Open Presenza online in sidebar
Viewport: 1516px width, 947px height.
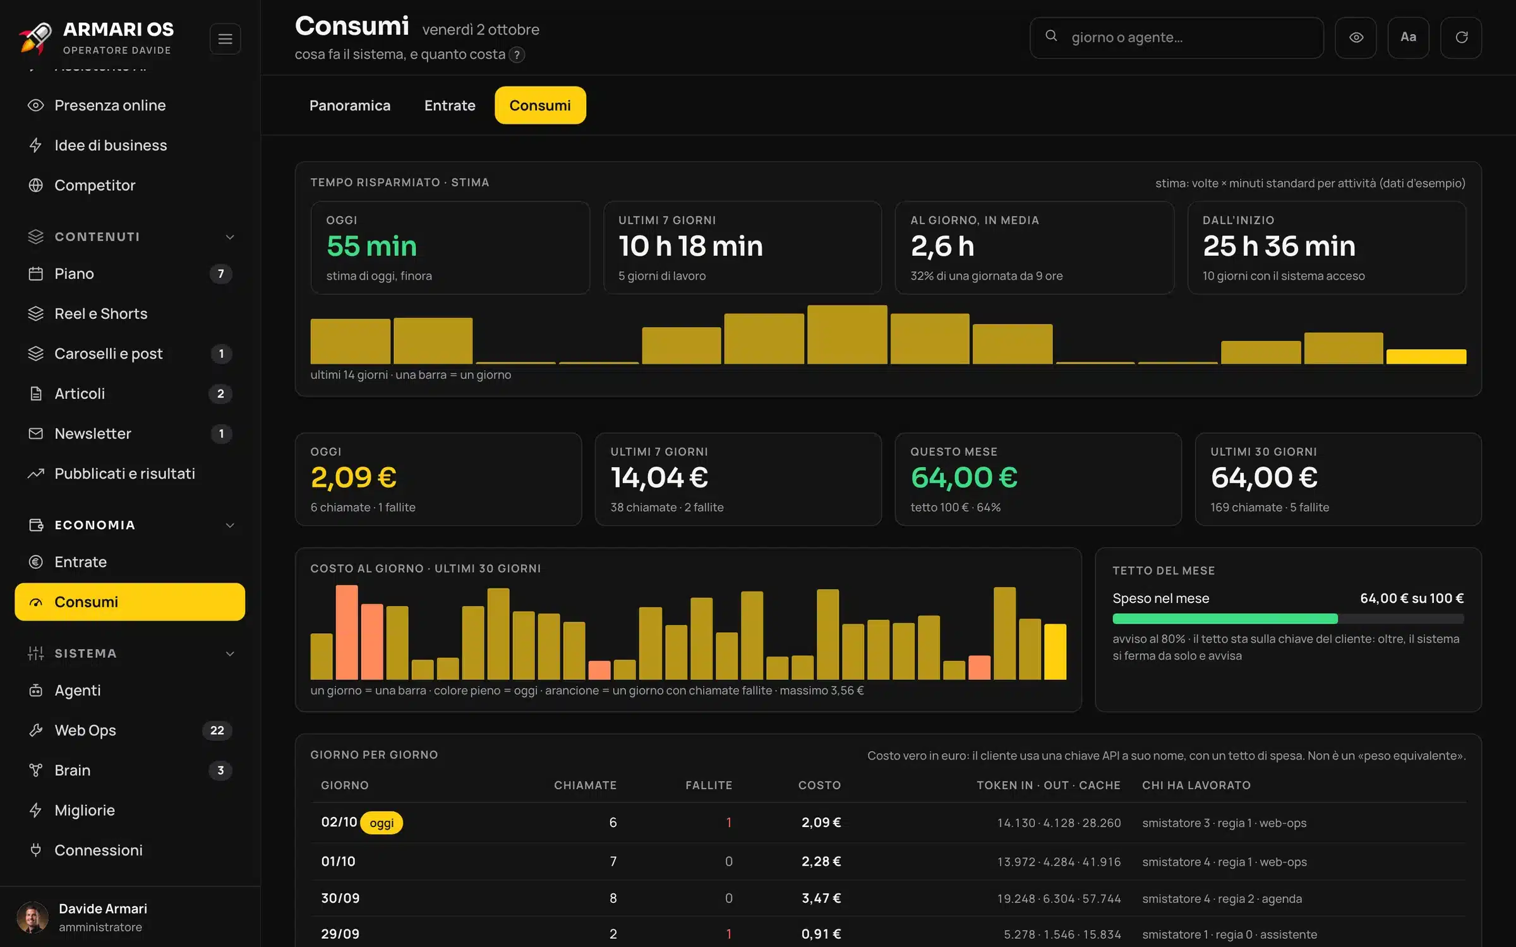(129, 105)
